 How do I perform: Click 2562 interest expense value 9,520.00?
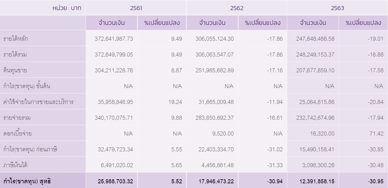223,134
